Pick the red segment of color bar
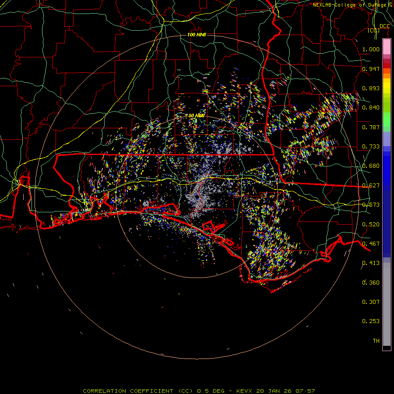Screen dimensions: 394x394 point(387,66)
